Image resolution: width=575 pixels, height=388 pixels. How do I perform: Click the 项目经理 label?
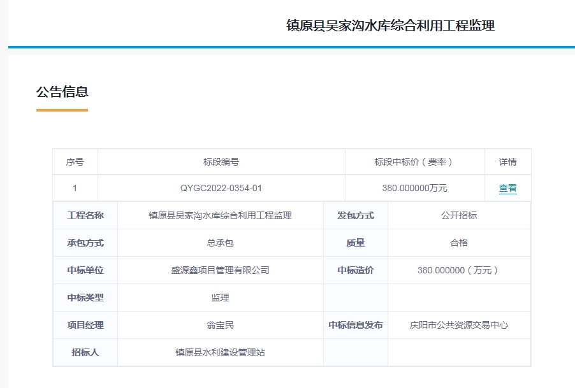[x=85, y=325]
